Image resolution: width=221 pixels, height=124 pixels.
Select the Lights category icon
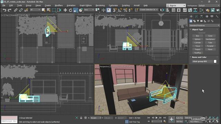pos(198,21)
